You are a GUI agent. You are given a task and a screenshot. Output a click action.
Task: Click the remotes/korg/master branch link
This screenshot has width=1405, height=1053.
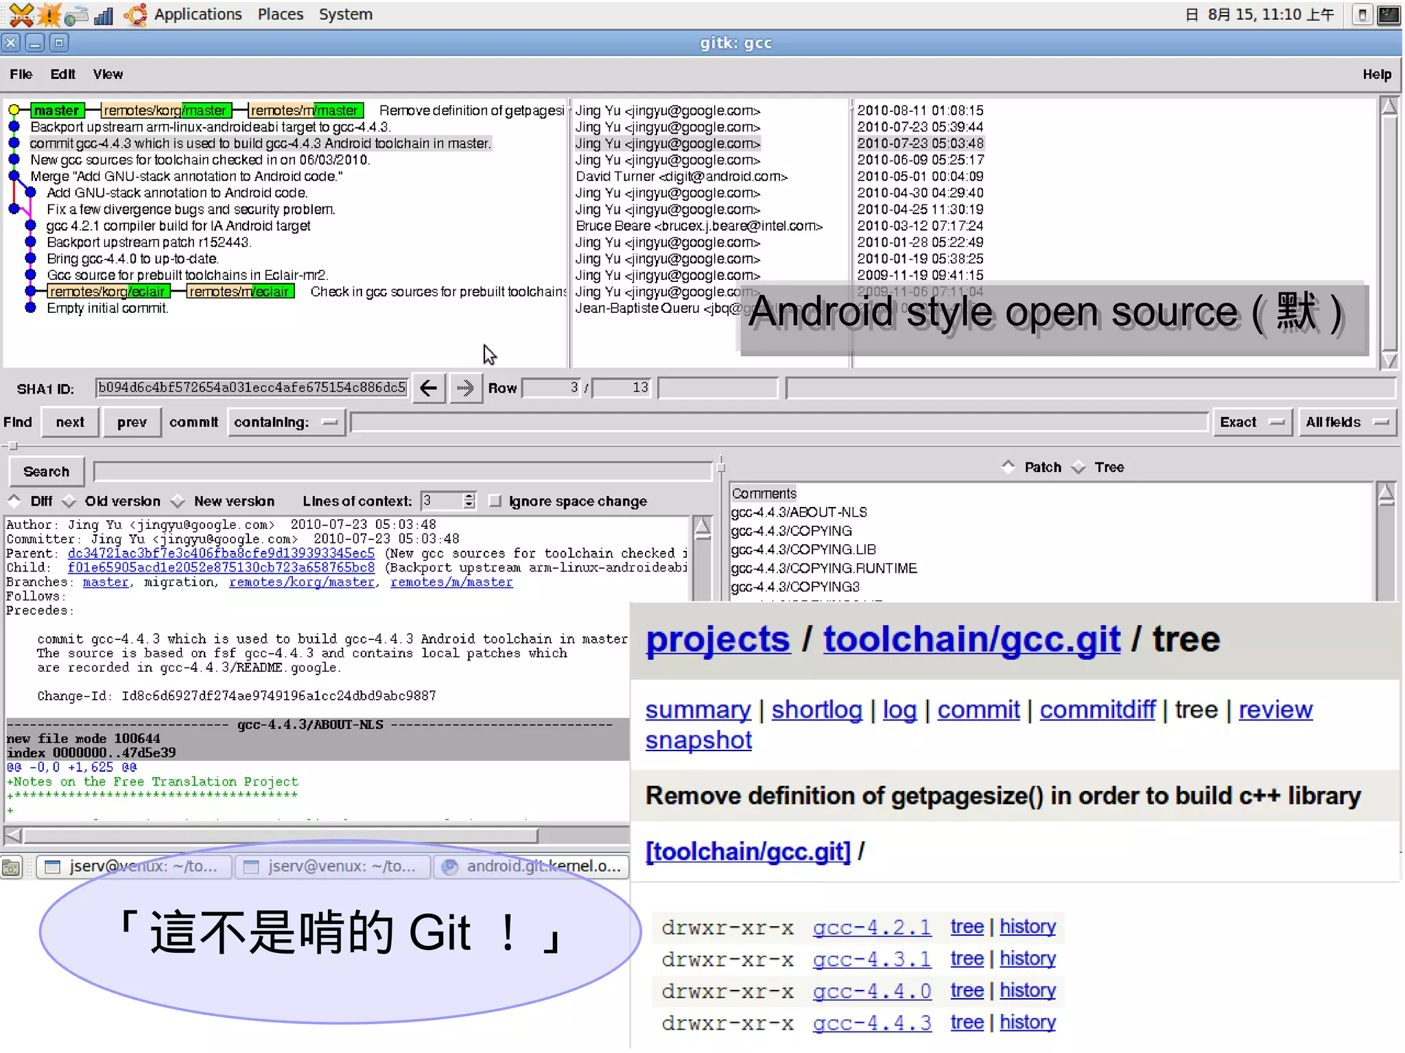(x=302, y=582)
